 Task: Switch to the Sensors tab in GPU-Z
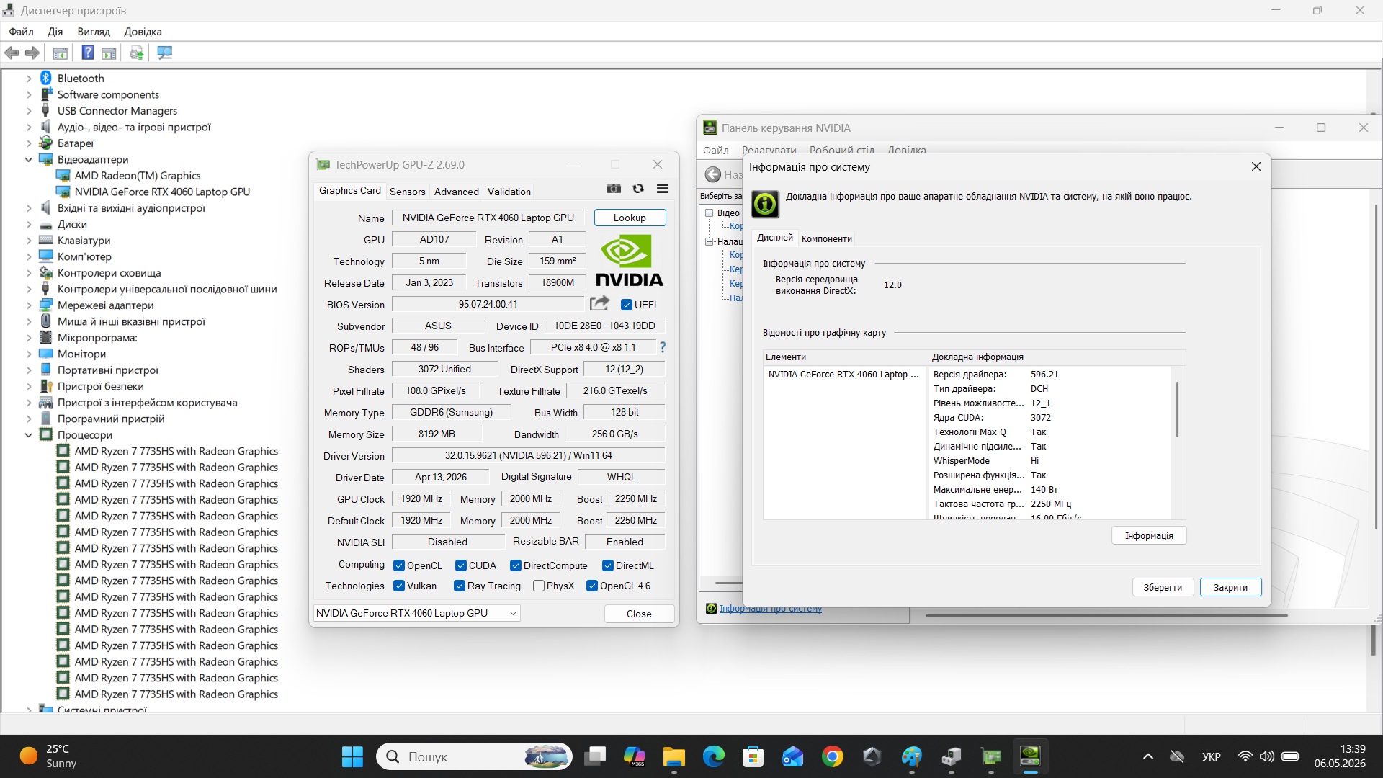click(x=408, y=192)
